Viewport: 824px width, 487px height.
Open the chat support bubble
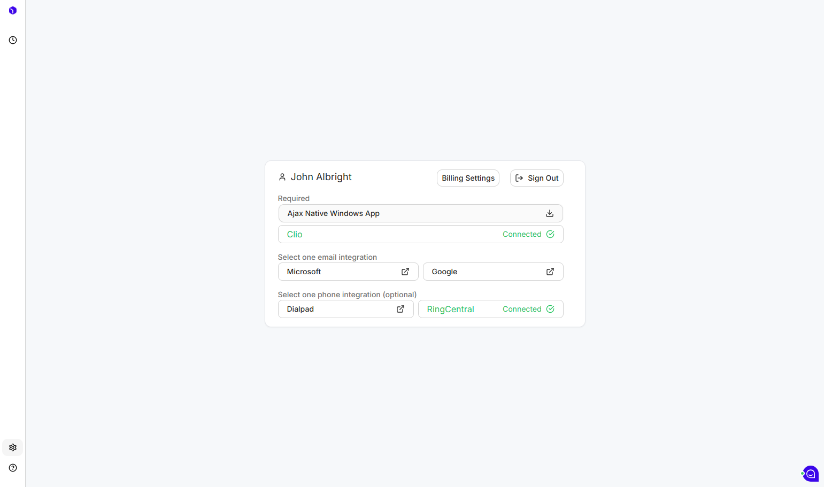click(x=811, y=474)
